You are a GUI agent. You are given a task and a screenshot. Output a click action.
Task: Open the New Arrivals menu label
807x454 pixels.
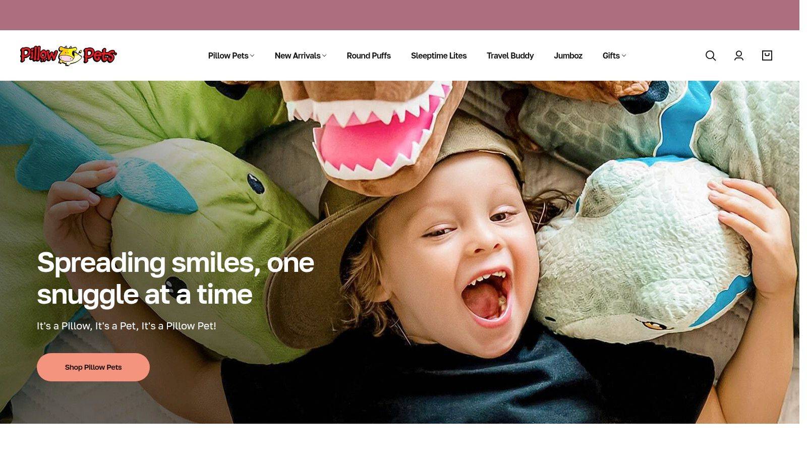pos(298,55)
